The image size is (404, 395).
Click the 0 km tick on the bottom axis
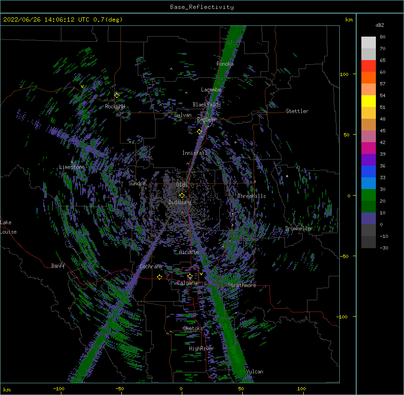(x=181, y=388)
